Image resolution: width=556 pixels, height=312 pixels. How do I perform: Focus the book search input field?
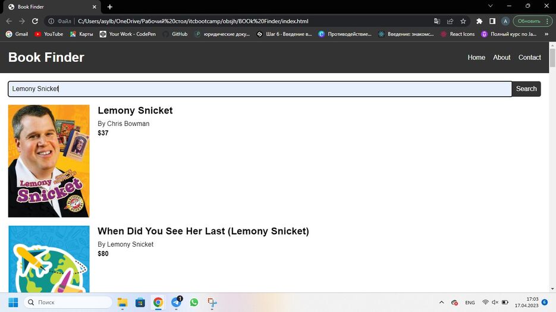(x=259, y=89)
